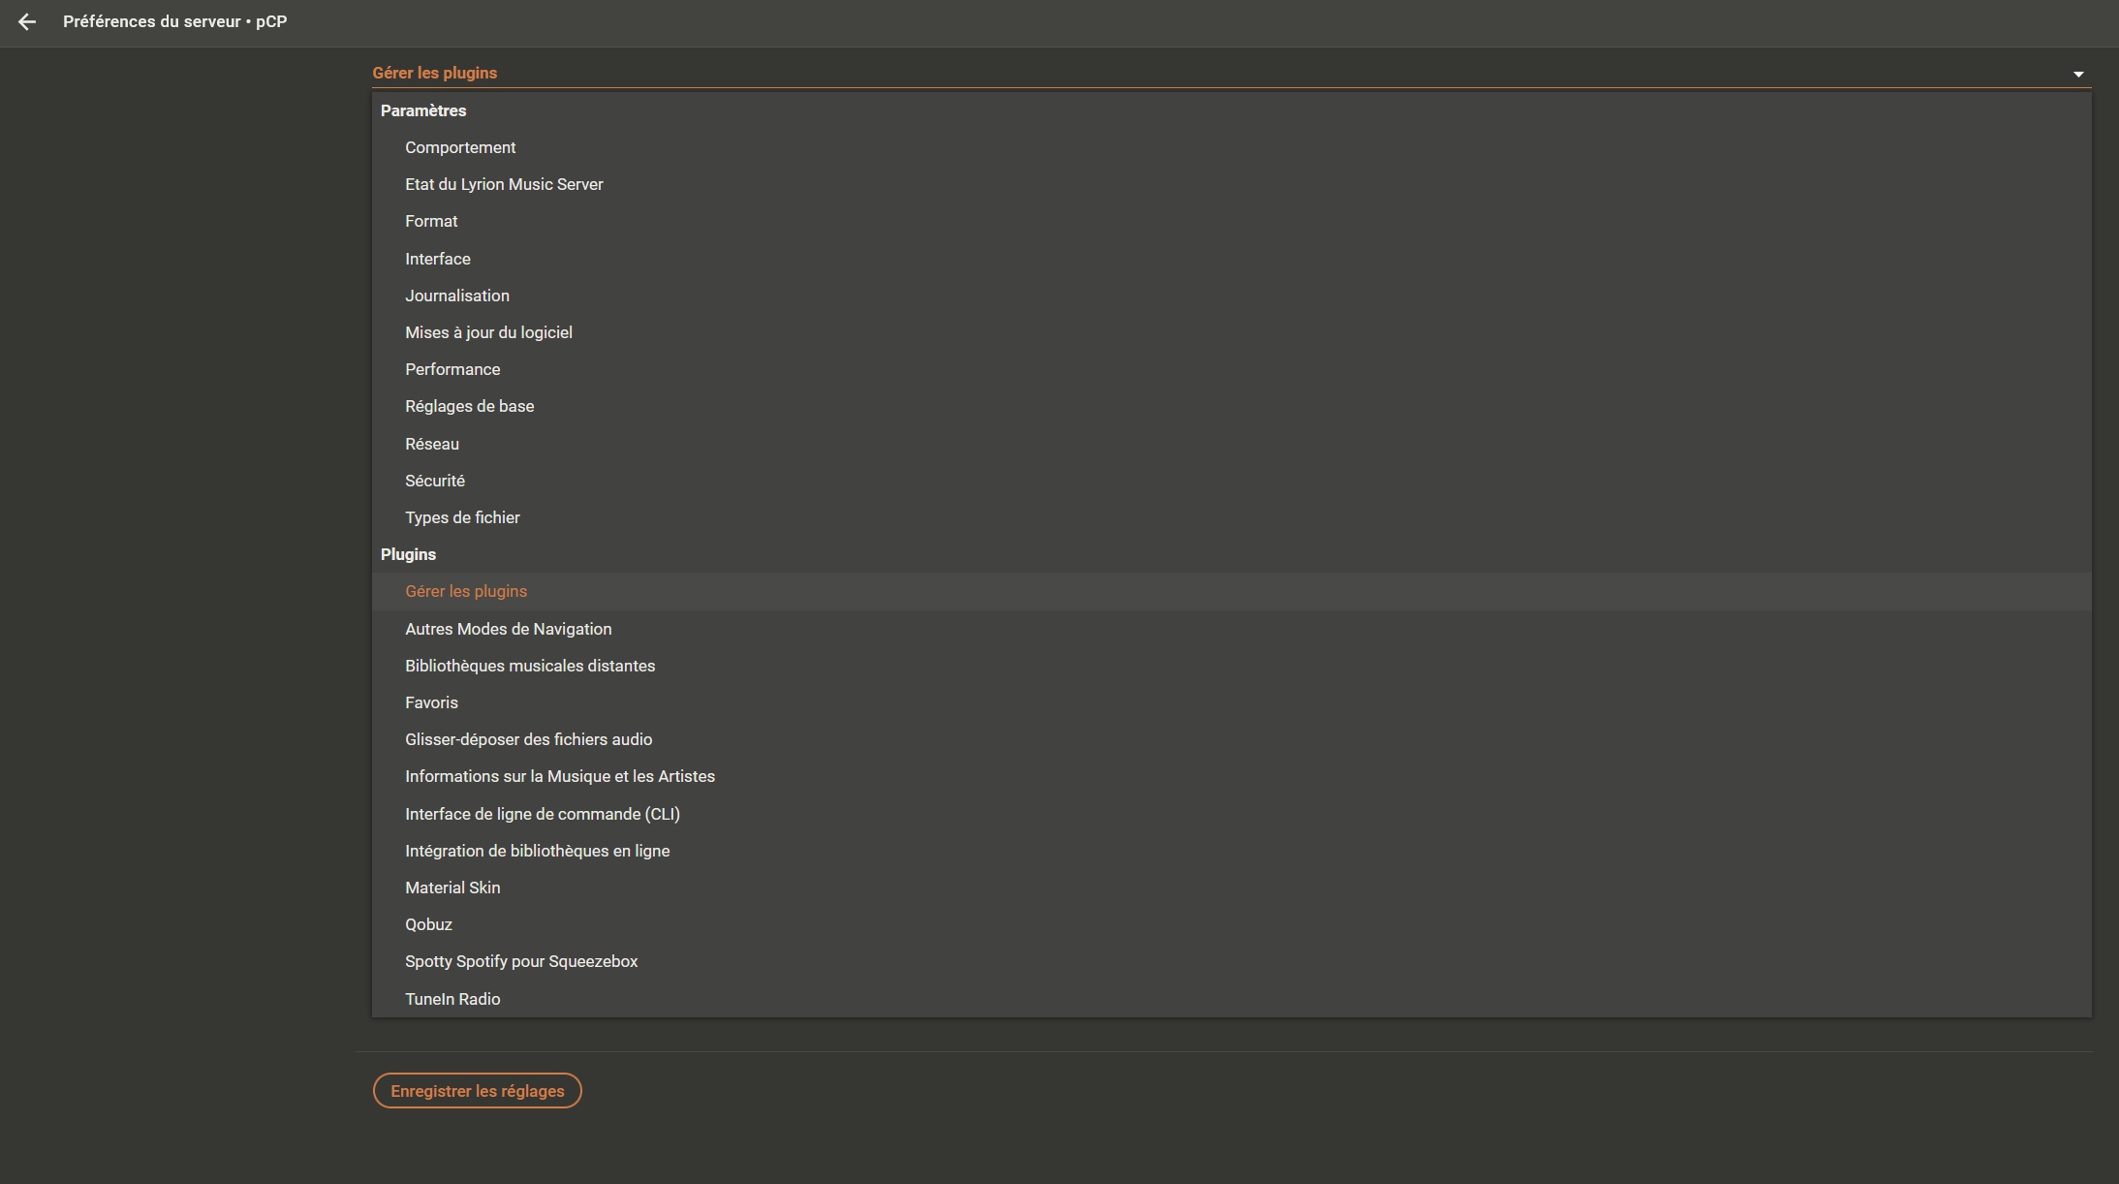The height and width of the screenshot is (1184, 2119).
Task: Collapse the dropdown with the caret arrow
Action: click(2077, 74)
